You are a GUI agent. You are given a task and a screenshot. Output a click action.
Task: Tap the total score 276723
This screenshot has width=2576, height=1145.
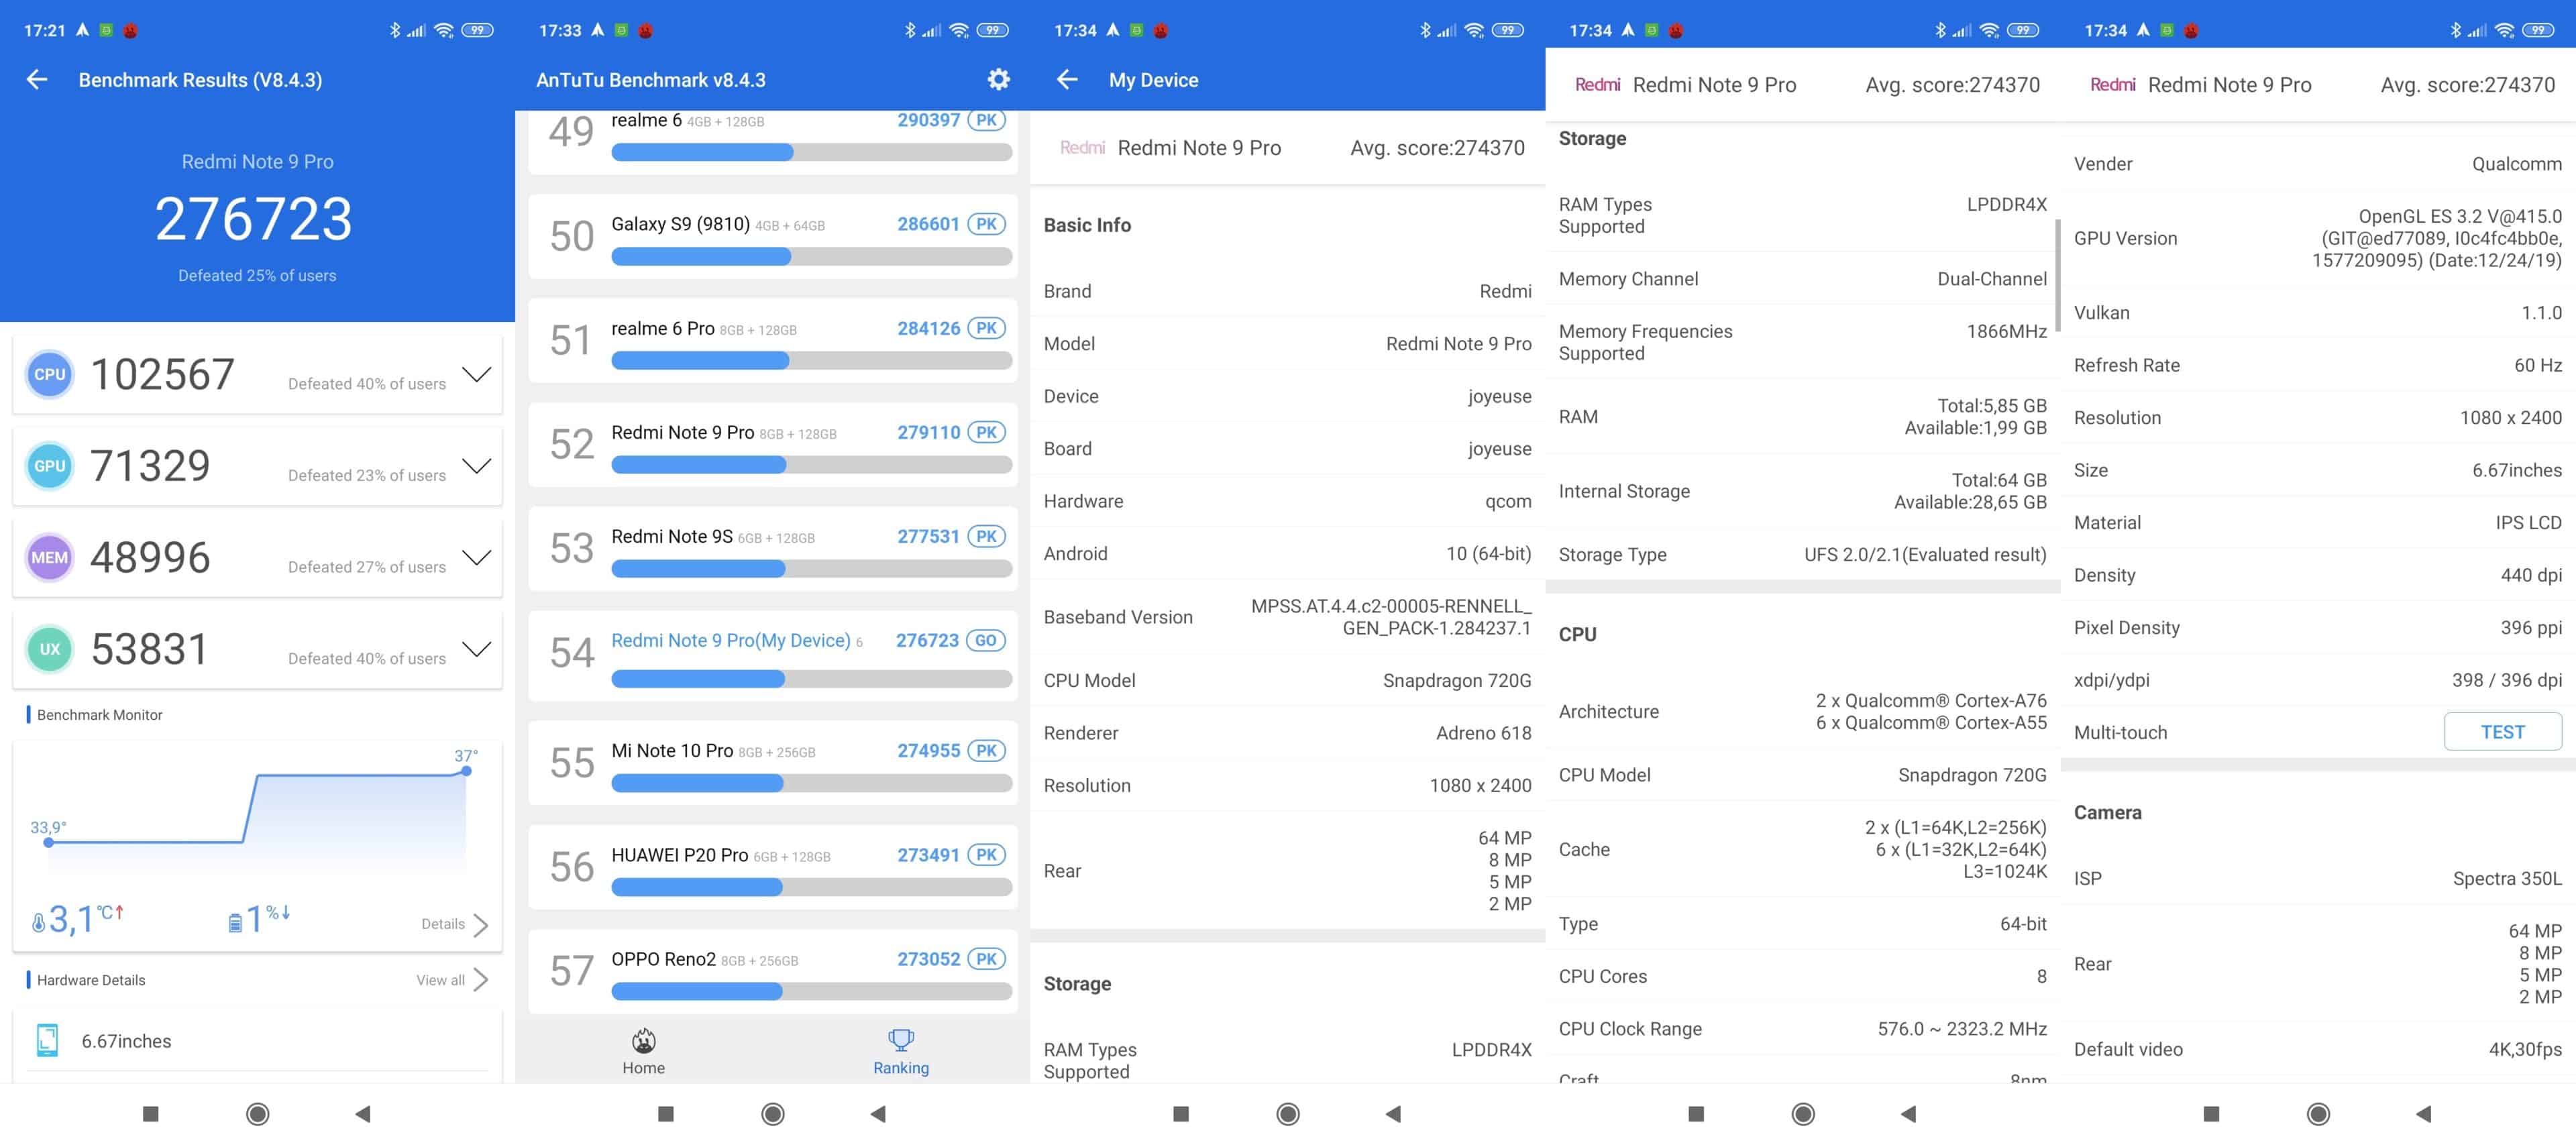pos(254,219)
